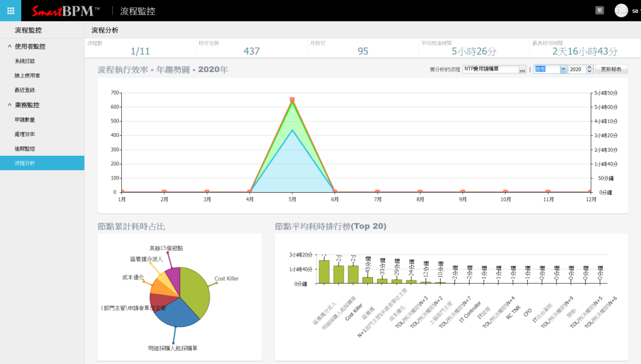Viewport: 641px width, 364px height.
Task: Click the Cost Killer pie label
Action: click(x=226, y=279)
